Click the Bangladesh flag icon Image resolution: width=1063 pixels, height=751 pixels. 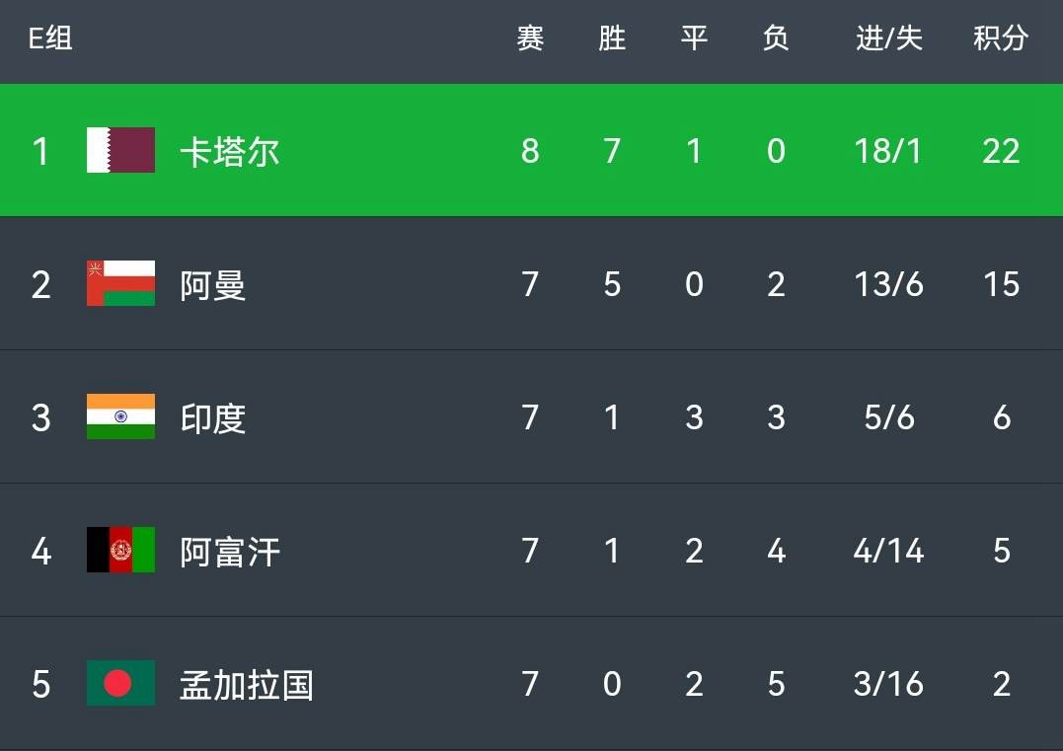click(x=120, y=683)
